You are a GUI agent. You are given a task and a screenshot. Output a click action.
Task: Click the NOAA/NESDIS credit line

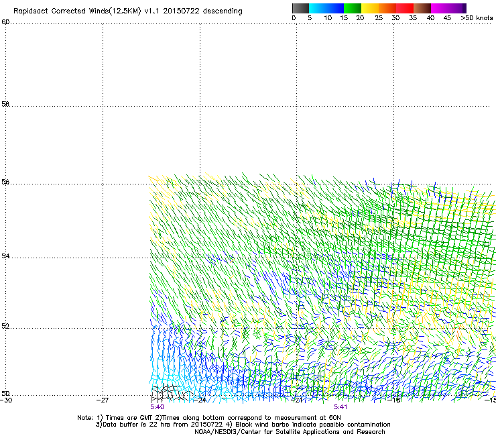[x=290, y=431]
